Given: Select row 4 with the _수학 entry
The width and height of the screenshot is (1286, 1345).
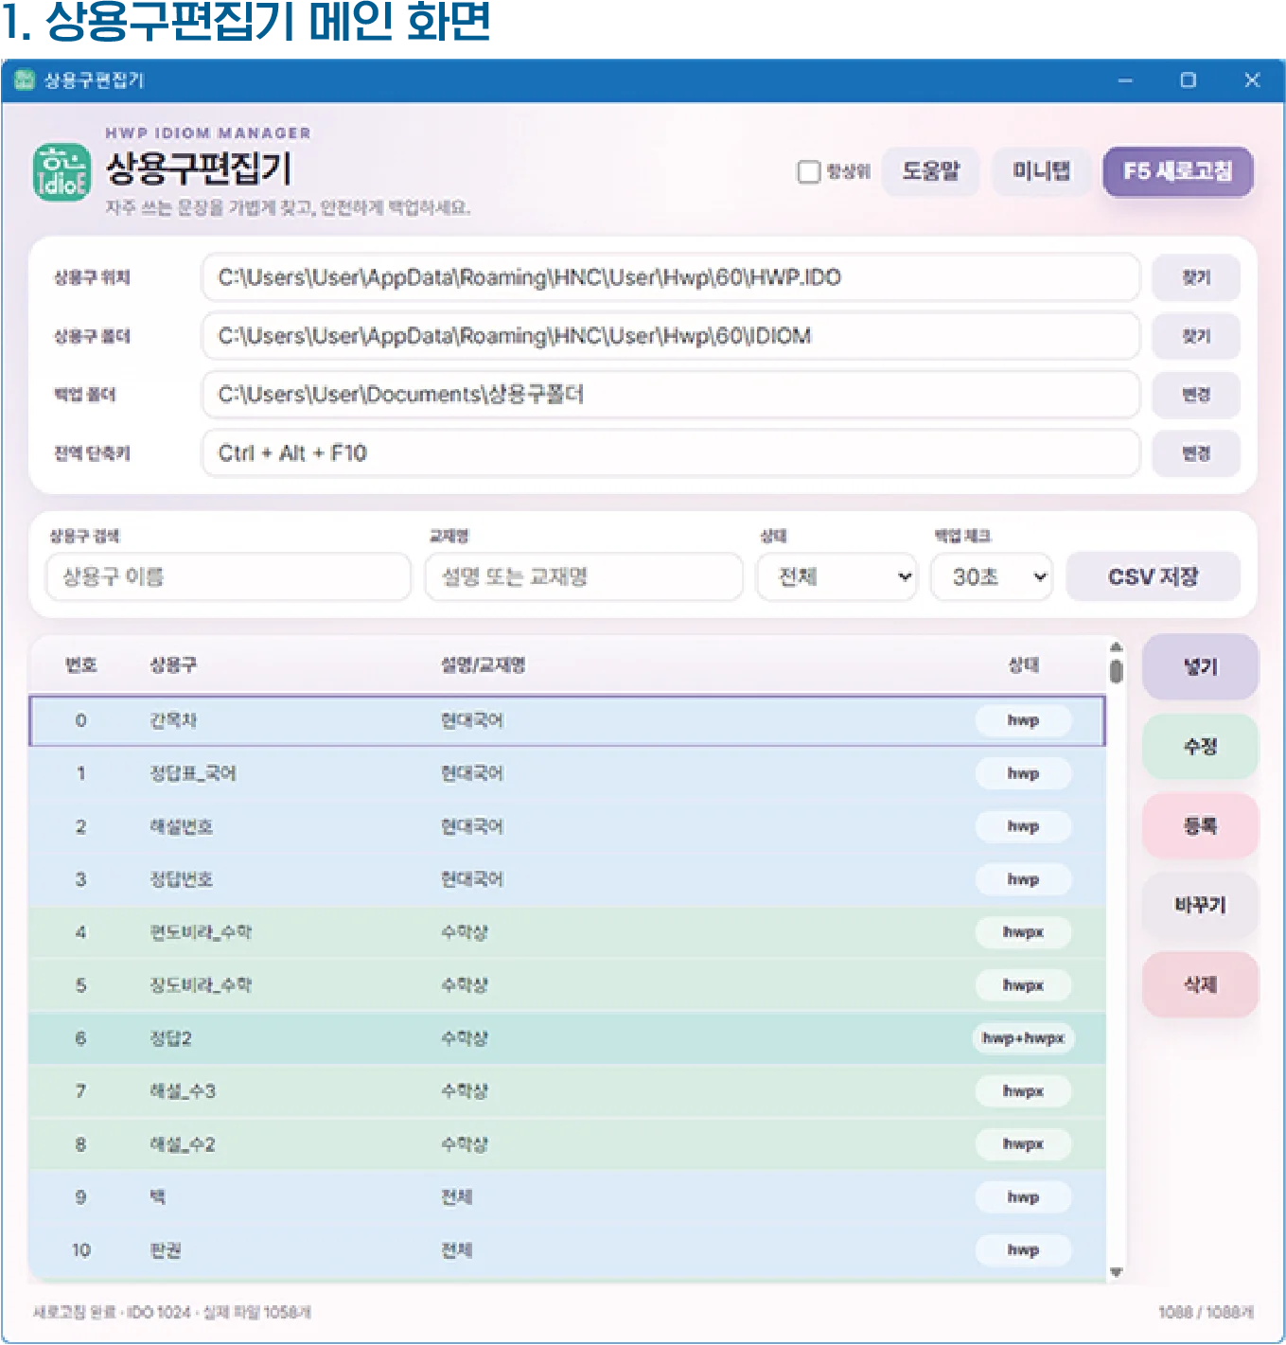Looking at the screenshot, I should click(568, 932).
